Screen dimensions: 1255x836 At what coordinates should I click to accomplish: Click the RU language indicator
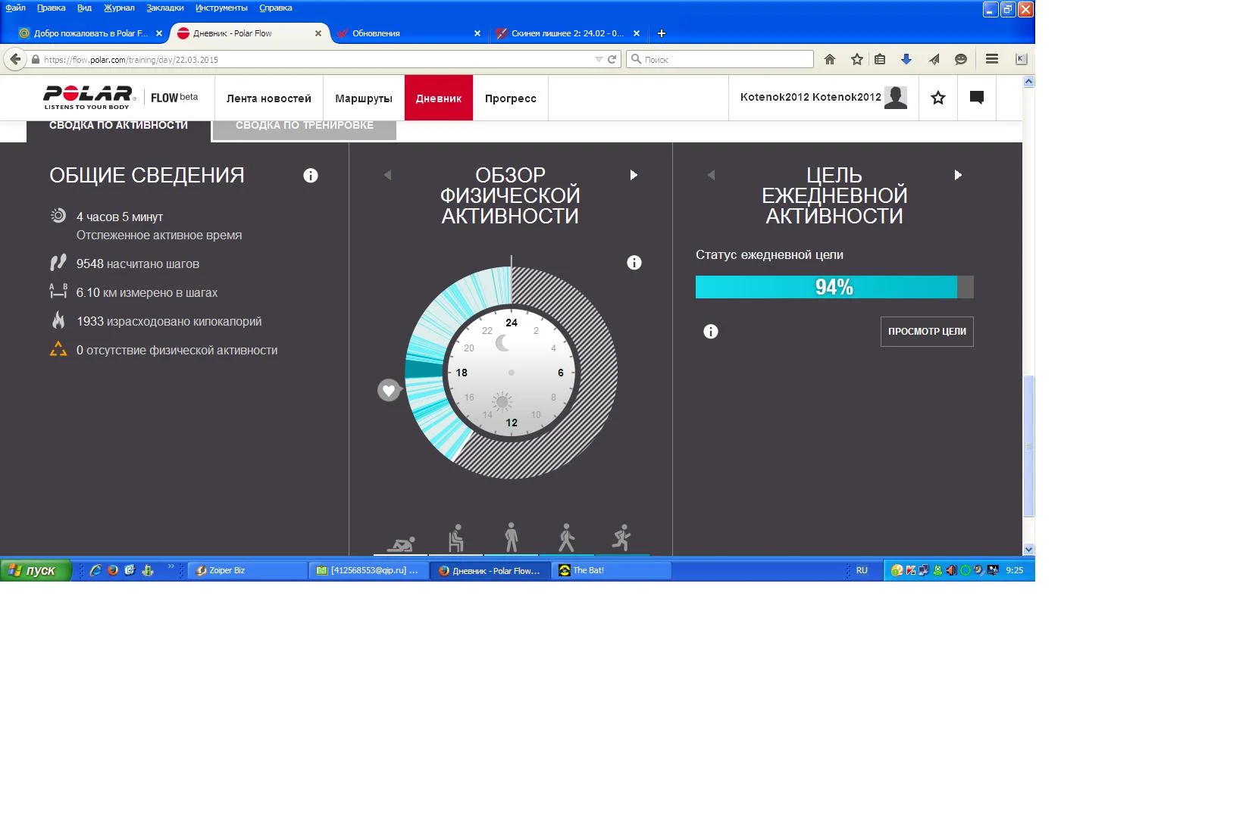pyautogui.click(x=862, y=570)
